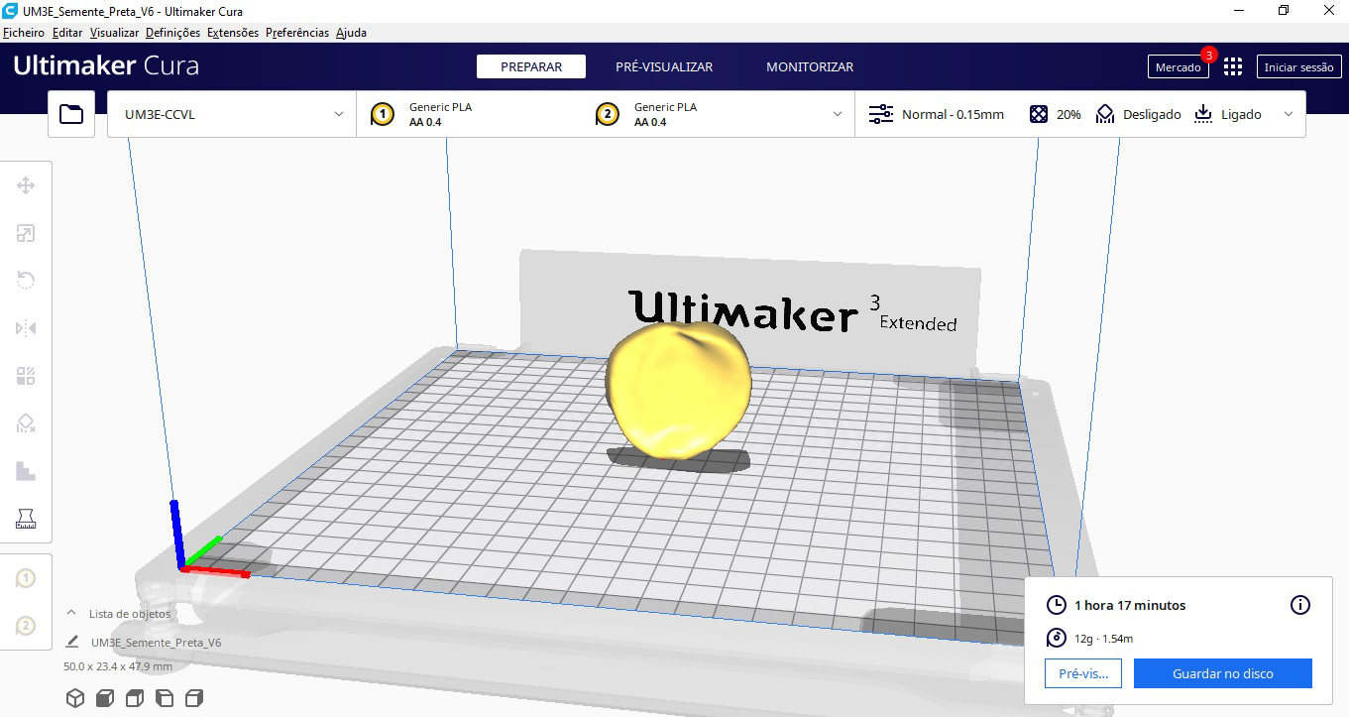The height and width of the screenshot is (717, 1349).
Task: Open the apps grid icon
Action: click(x=1233, y=66)
